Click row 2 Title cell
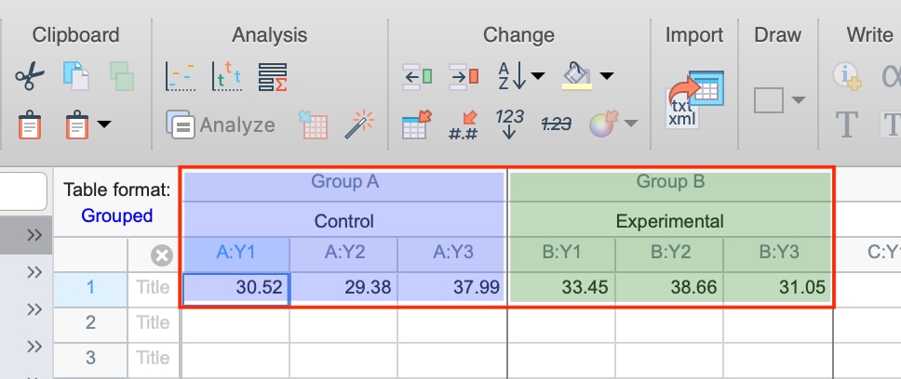The width and height of the screenshot is (901, 379). point(154,322)
